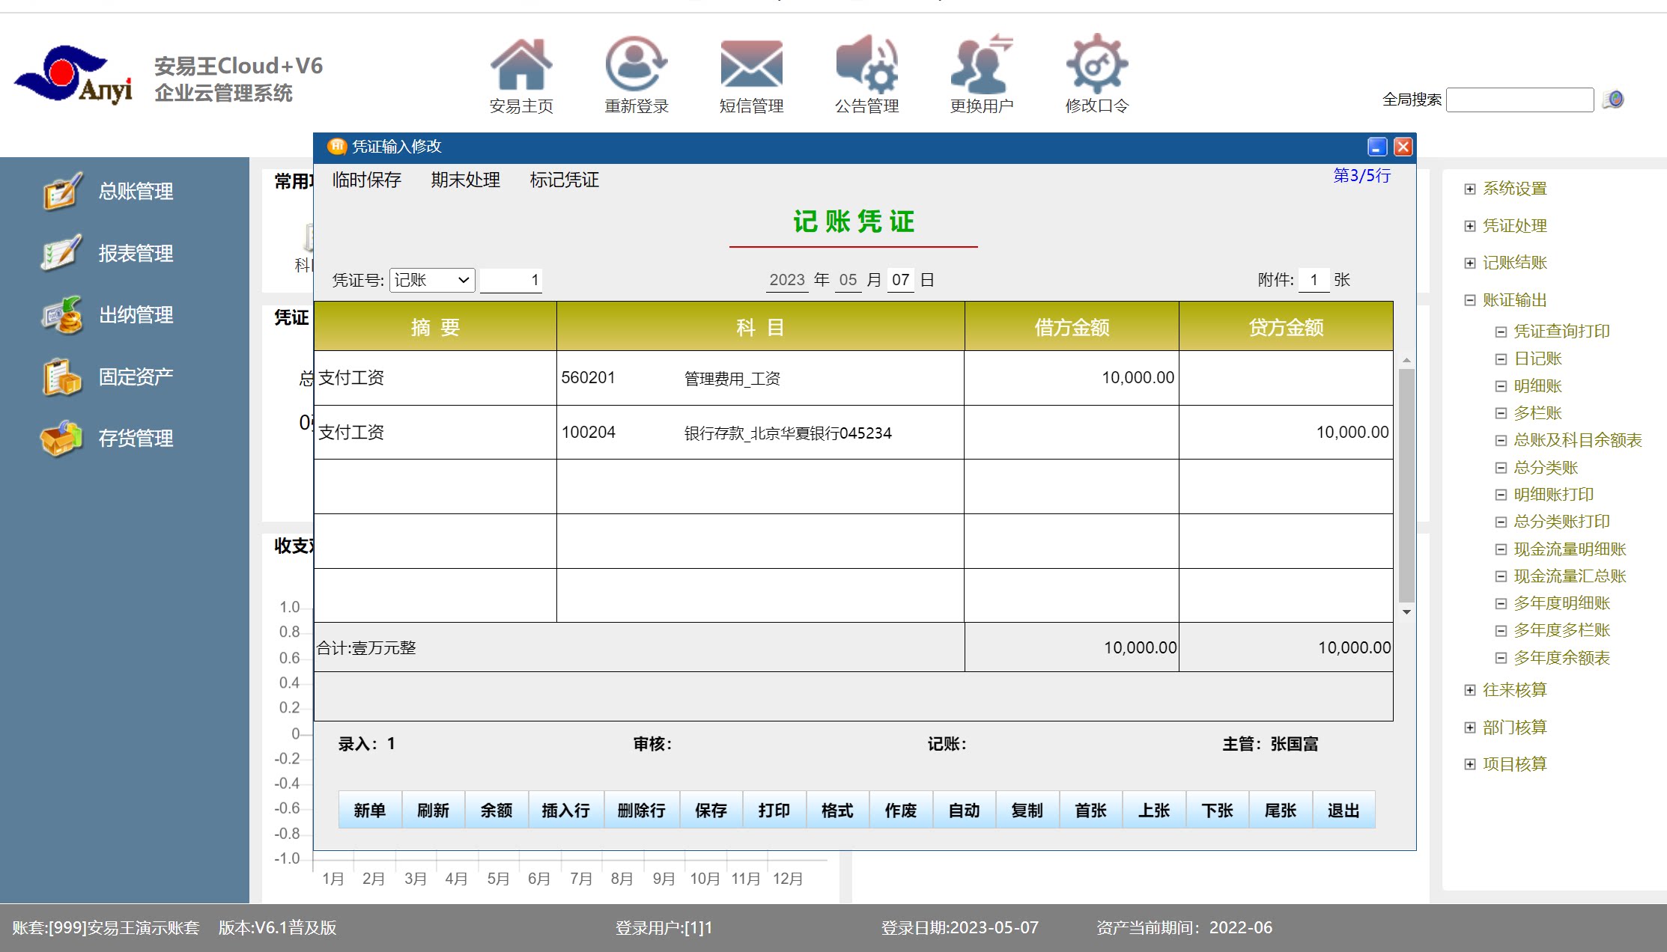This screenshot has height=952, width=1667.
Task: Open 短信管理 envelope icon
Action: pyautogui.click(x=751, y=65)
